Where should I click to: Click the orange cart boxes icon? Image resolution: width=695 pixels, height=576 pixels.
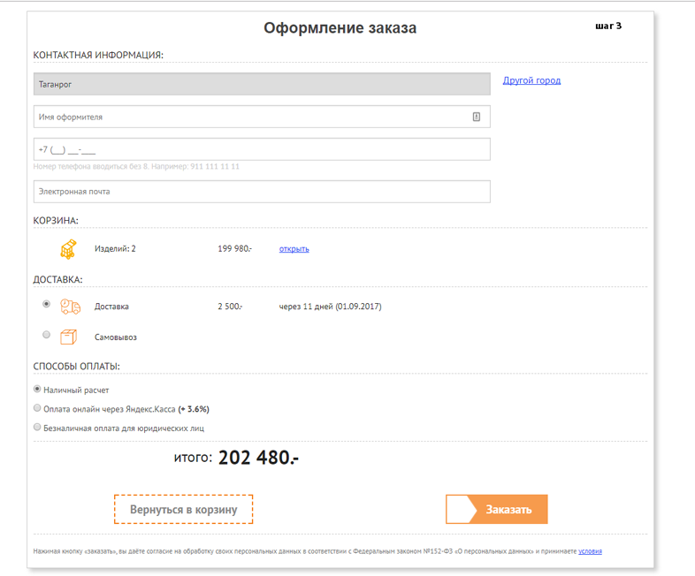(68, 250)
